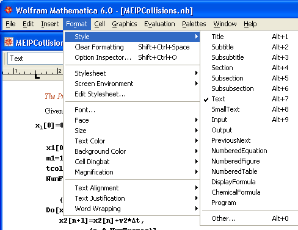
Task: Toggle the checked Text style
Action: point(250,99)
